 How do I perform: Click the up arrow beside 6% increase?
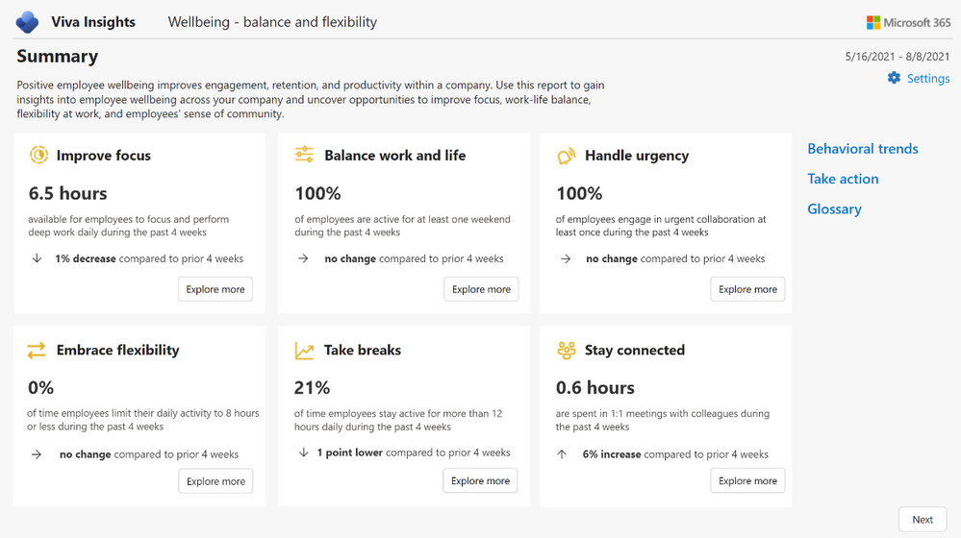click(x=562, y=454)
